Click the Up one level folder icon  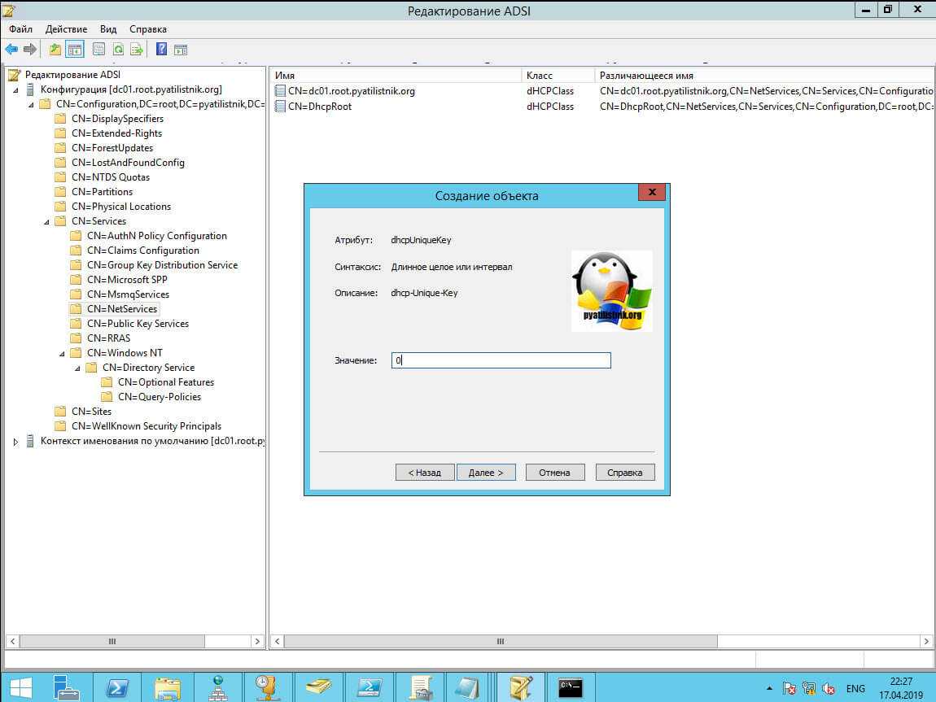click(55, 50)
